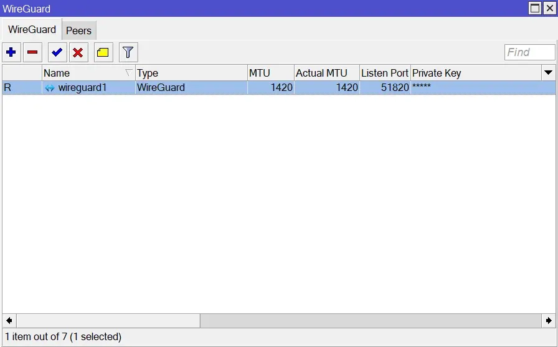Click the Type column header
Image resolution: width=558 pixels, height=347 pixels.
(x=191, y=73)
